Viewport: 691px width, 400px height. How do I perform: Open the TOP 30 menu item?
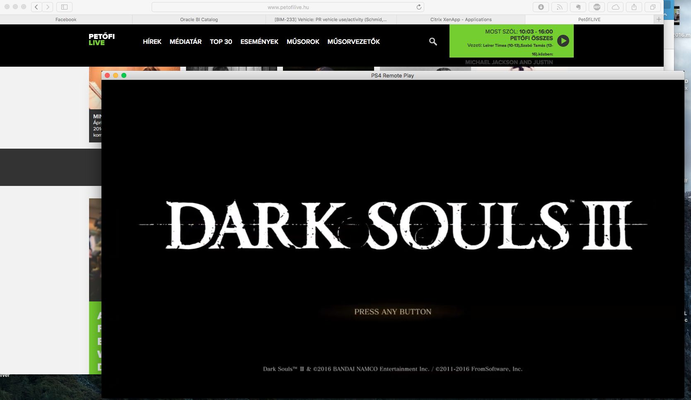point(221,42)
